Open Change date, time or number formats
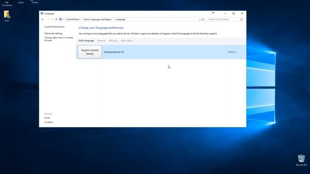Image resolution: width=310 pixels, height=174 pixels. point(59,39)
